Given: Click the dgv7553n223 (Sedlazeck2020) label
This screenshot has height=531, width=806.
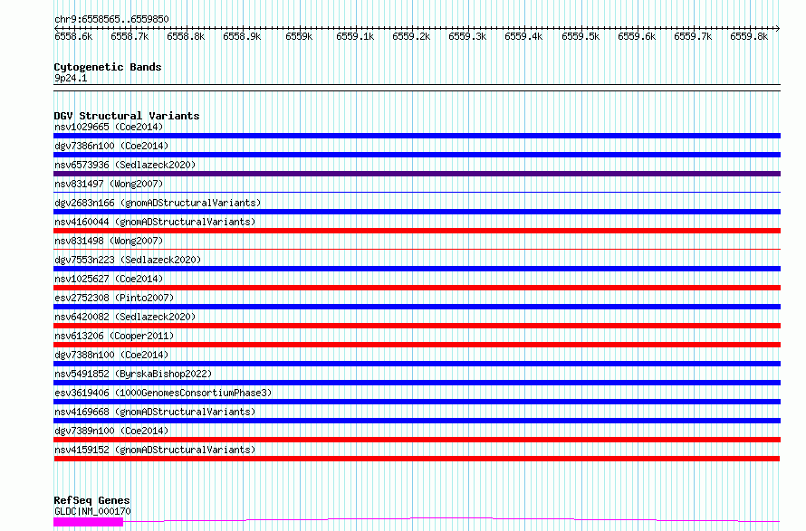Looking at the screenshot, I should [x=128, y=260].
